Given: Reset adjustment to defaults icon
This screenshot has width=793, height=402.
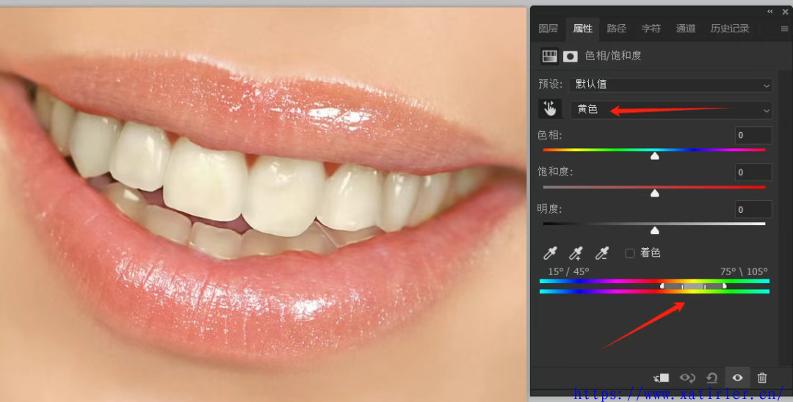Looking at the screenshot, I should point(711,378).
